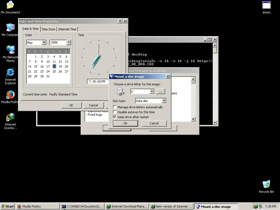
Task: Select the Internet Download Manager desktop shortcut
Action: point(10,121)
